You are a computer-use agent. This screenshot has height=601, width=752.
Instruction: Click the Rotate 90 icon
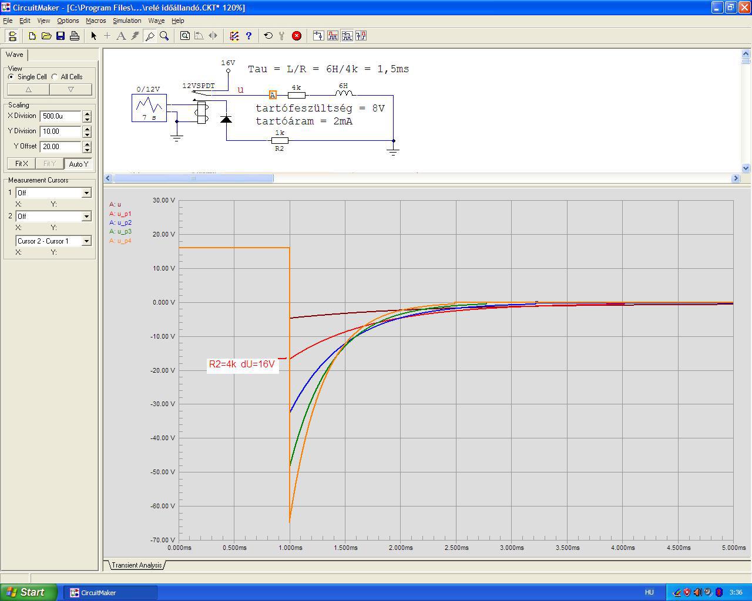tap(199, 36)
